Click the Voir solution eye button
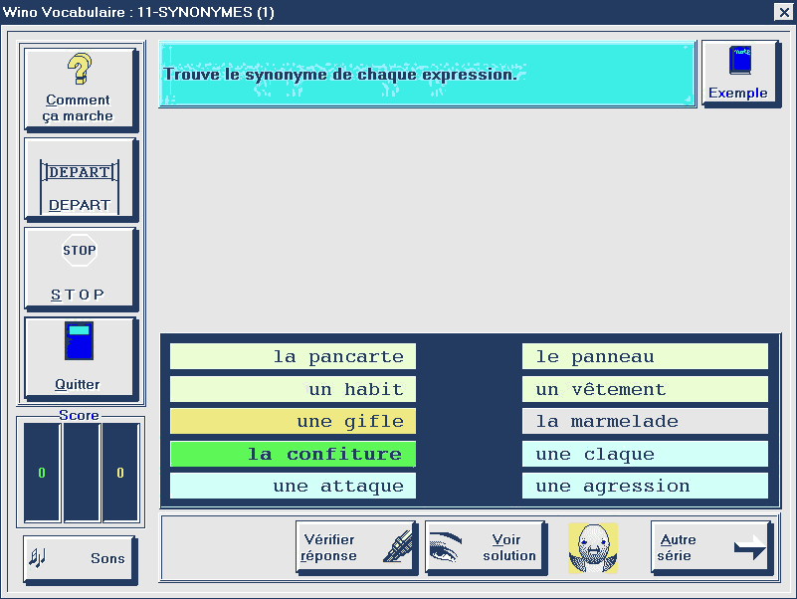797x599 pixels. (486, 547)
